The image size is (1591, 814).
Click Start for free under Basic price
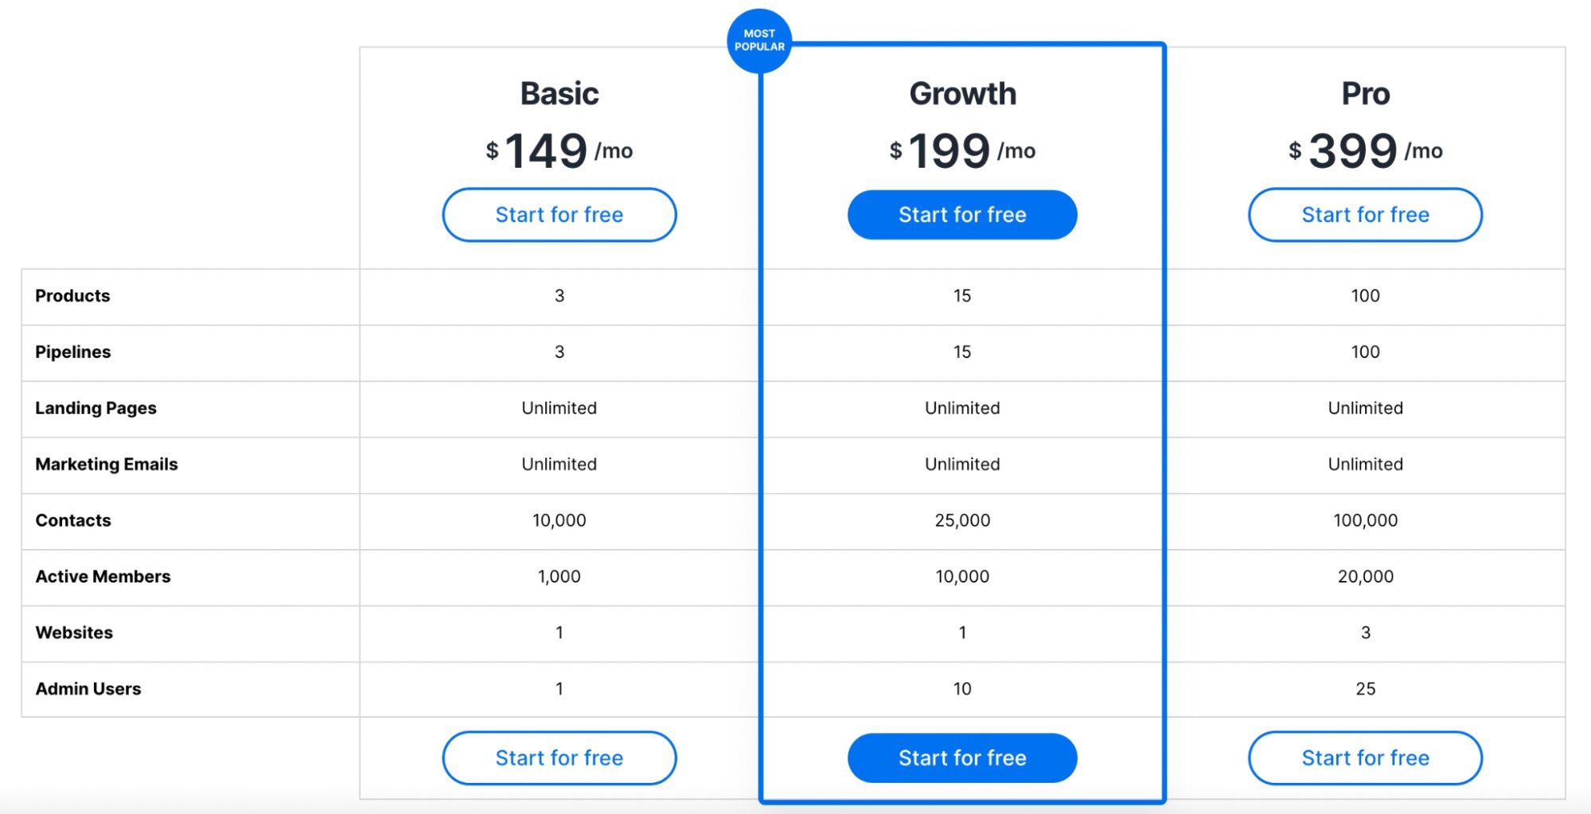559,215
